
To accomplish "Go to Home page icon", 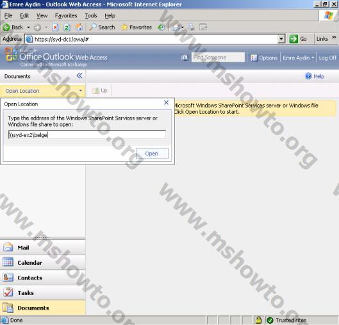I will 79,28.
